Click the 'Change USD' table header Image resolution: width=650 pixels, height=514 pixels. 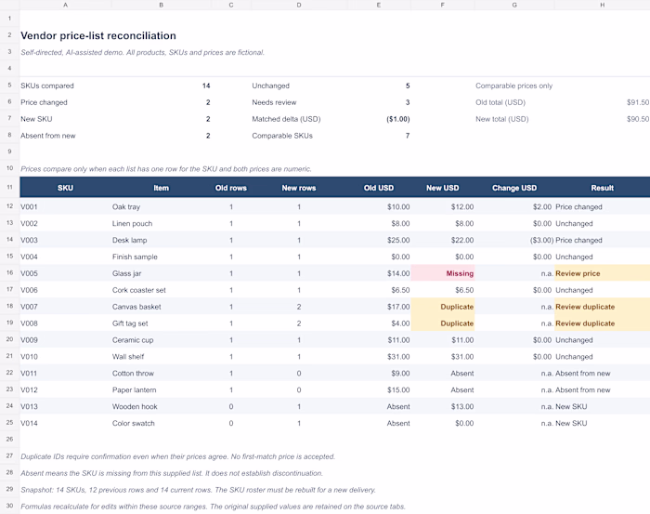[514, 188]
